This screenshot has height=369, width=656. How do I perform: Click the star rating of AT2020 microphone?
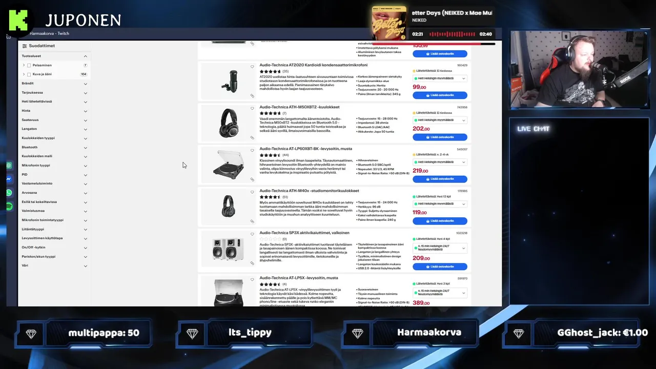[270, 71]
